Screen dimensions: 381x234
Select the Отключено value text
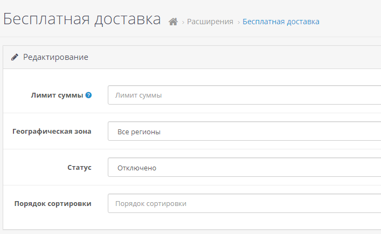137,168
